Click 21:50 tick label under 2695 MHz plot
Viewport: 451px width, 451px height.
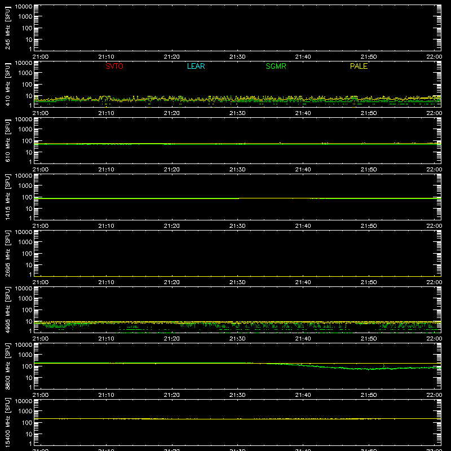tap(369, 282)
